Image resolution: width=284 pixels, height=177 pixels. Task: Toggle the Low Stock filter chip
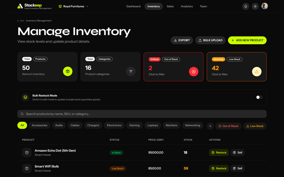[x=255, y=126]
